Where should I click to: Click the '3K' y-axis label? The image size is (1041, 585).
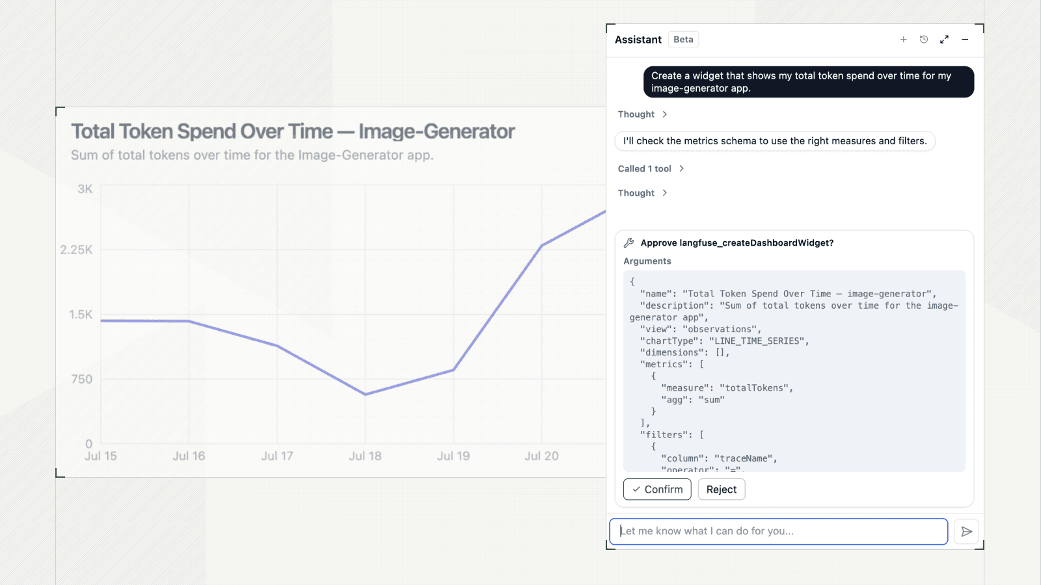(x=85, y=189)
